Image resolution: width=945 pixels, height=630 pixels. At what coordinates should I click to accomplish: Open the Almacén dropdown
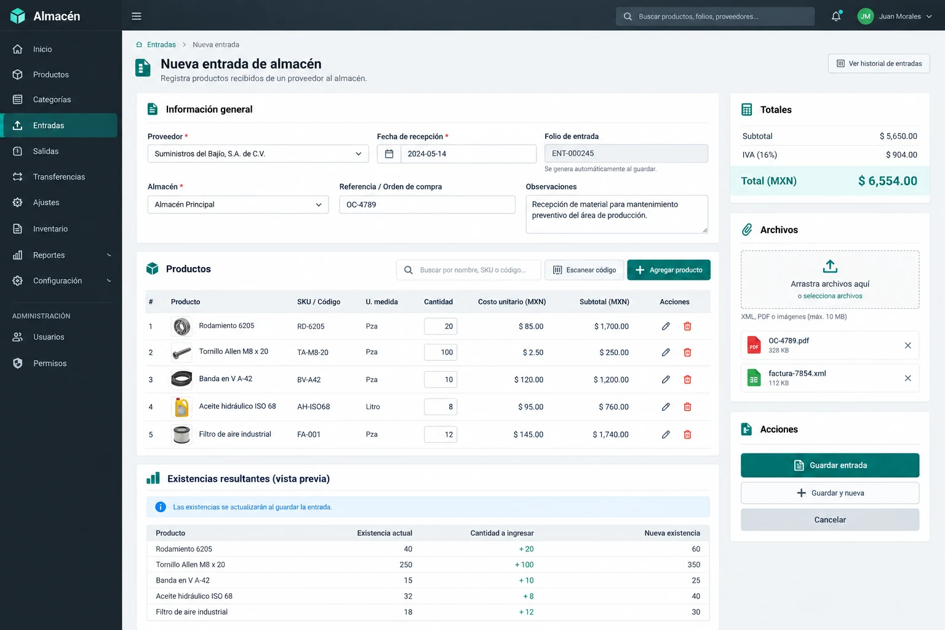(238, 204)
